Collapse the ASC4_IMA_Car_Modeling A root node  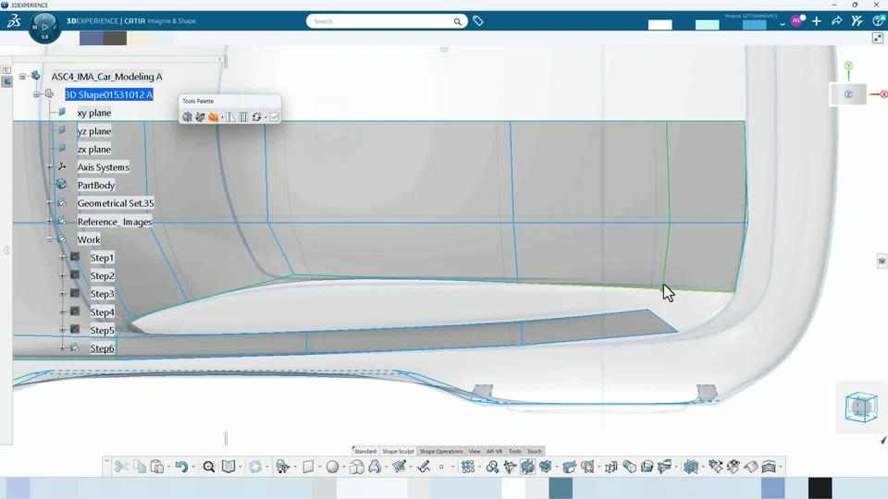pyautogui.click(x=22, y=77)
